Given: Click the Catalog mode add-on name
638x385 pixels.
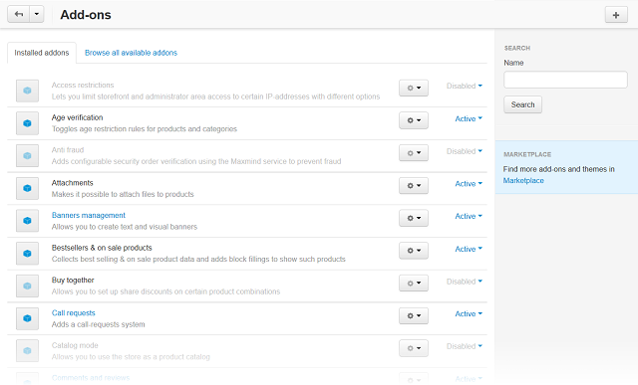Looking at the screenshot, I should (x=75, y=345).
